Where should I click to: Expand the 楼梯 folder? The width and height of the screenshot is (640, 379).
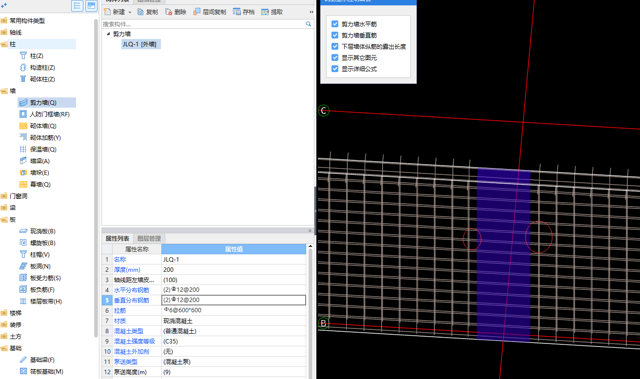pos(4,313)
